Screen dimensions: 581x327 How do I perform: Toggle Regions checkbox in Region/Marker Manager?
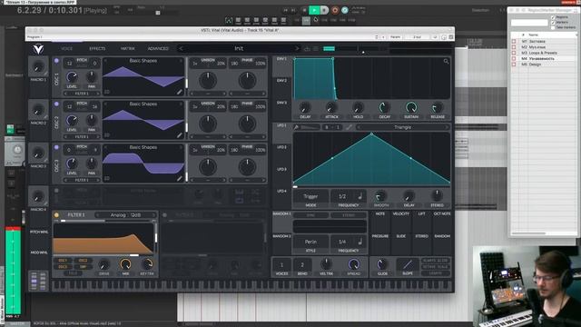pyautogui.click(x=553, y=17)
